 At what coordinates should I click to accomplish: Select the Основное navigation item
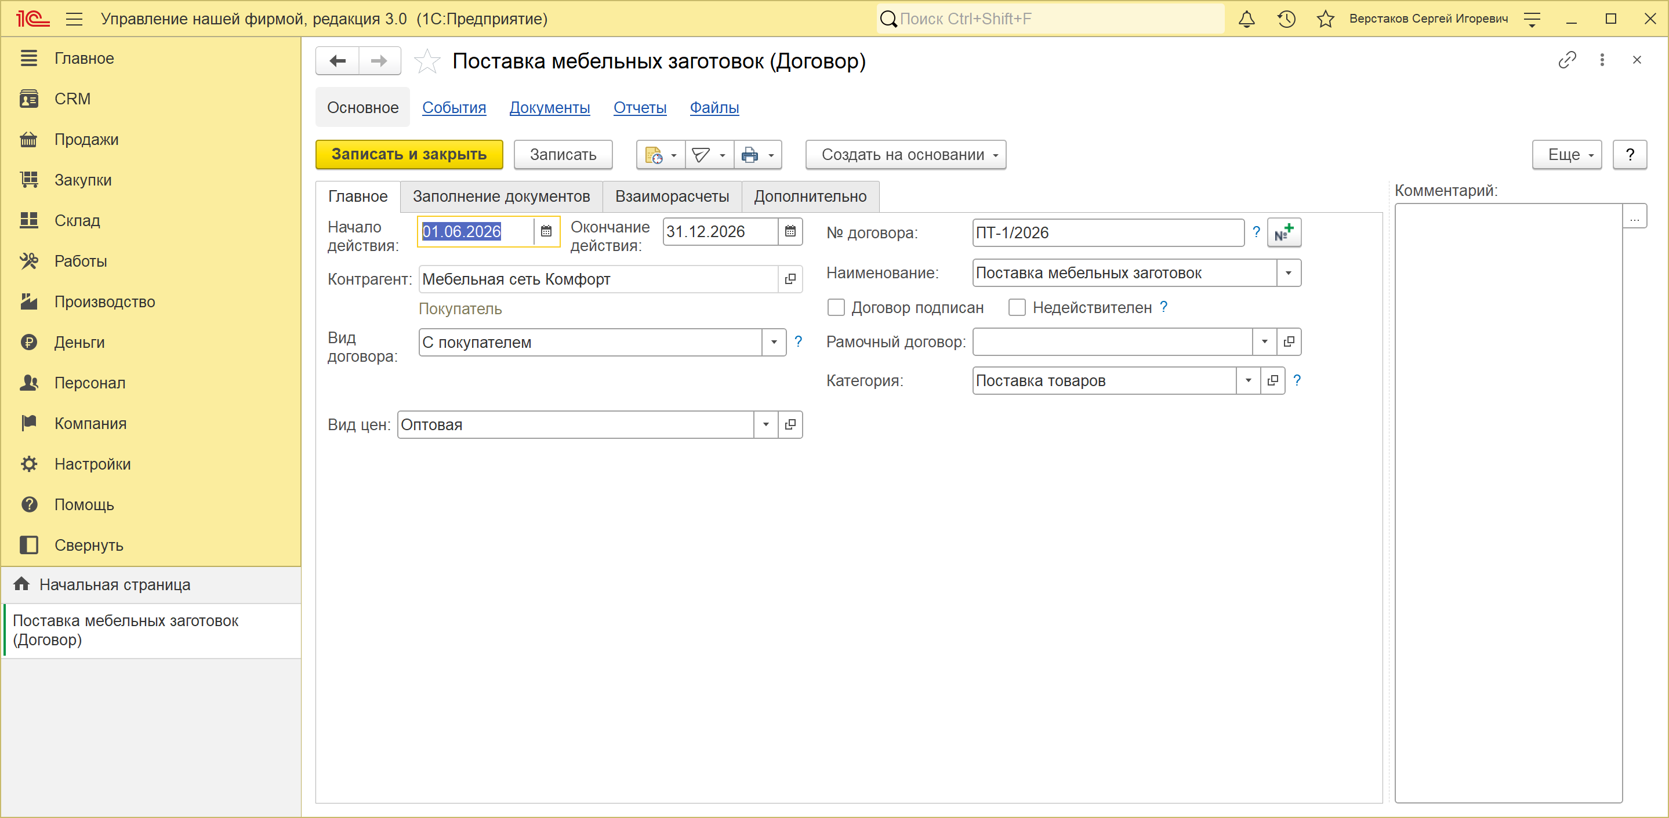(363, 107)
